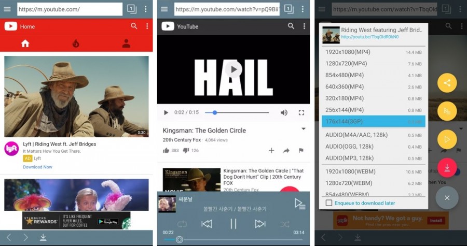Seek the music progress bar at 00:22

(233, 239)
